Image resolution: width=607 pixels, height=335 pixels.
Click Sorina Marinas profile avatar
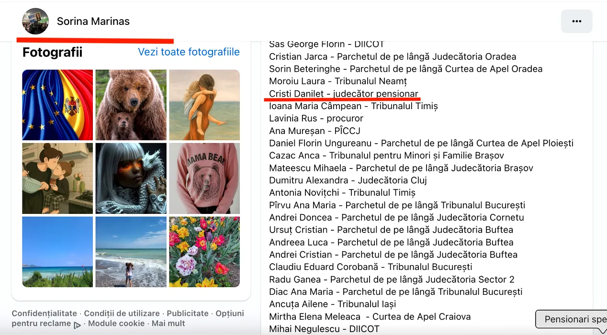[35, 21]
